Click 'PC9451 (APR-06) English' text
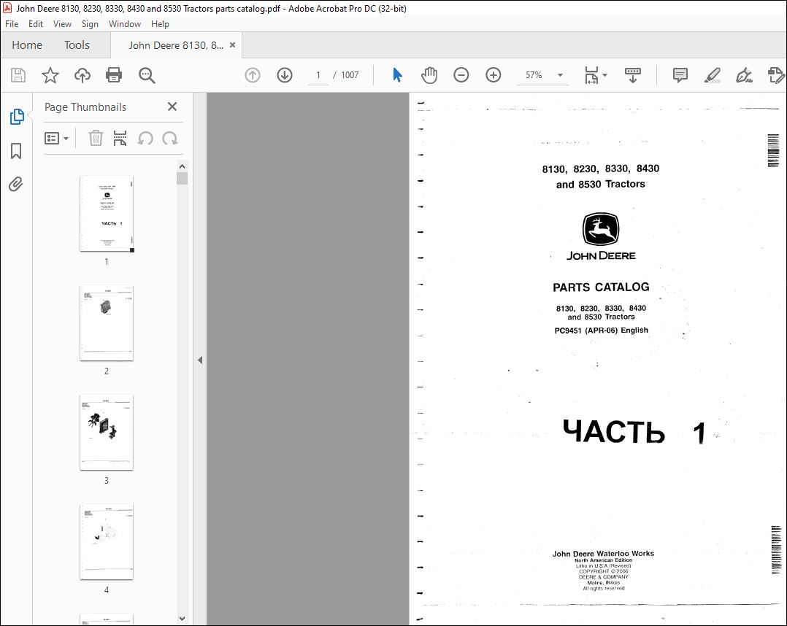Screen dimensions: 787x626 602,330
